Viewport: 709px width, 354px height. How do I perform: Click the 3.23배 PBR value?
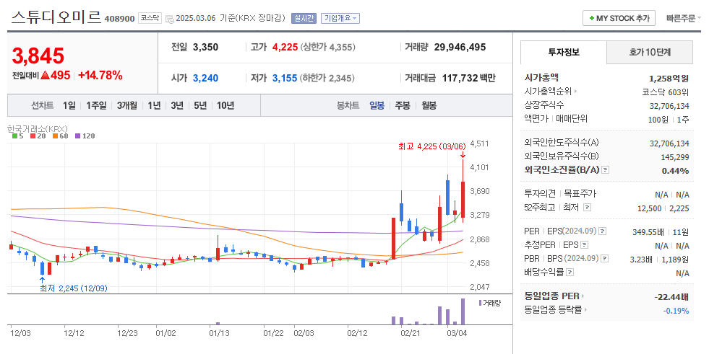641,260
